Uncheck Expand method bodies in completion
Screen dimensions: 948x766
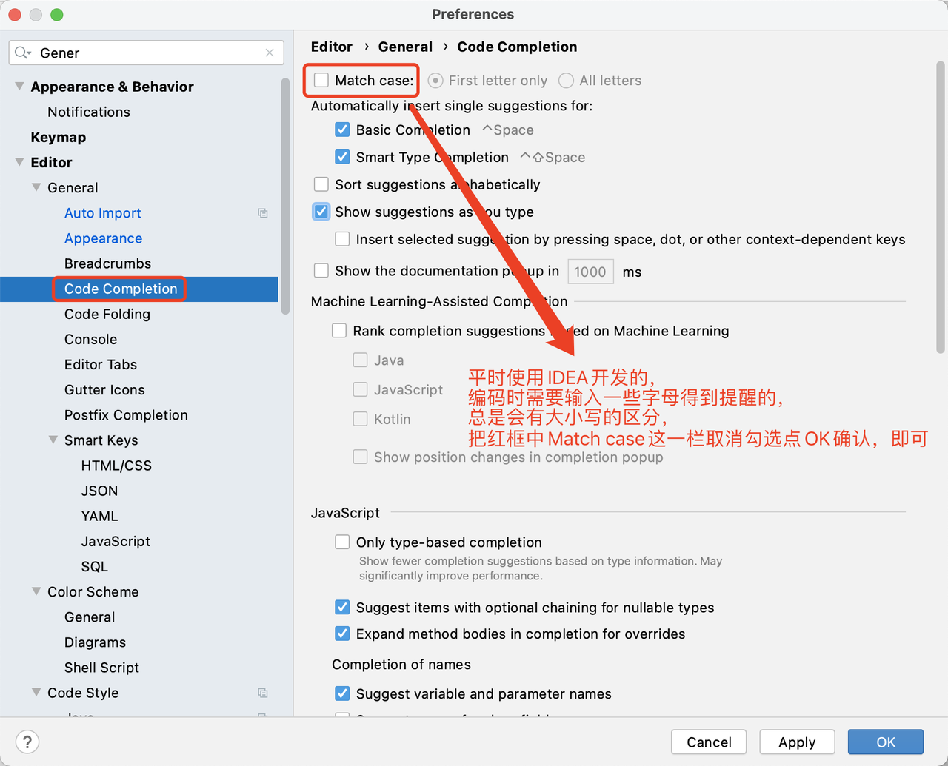coord(342,634)
